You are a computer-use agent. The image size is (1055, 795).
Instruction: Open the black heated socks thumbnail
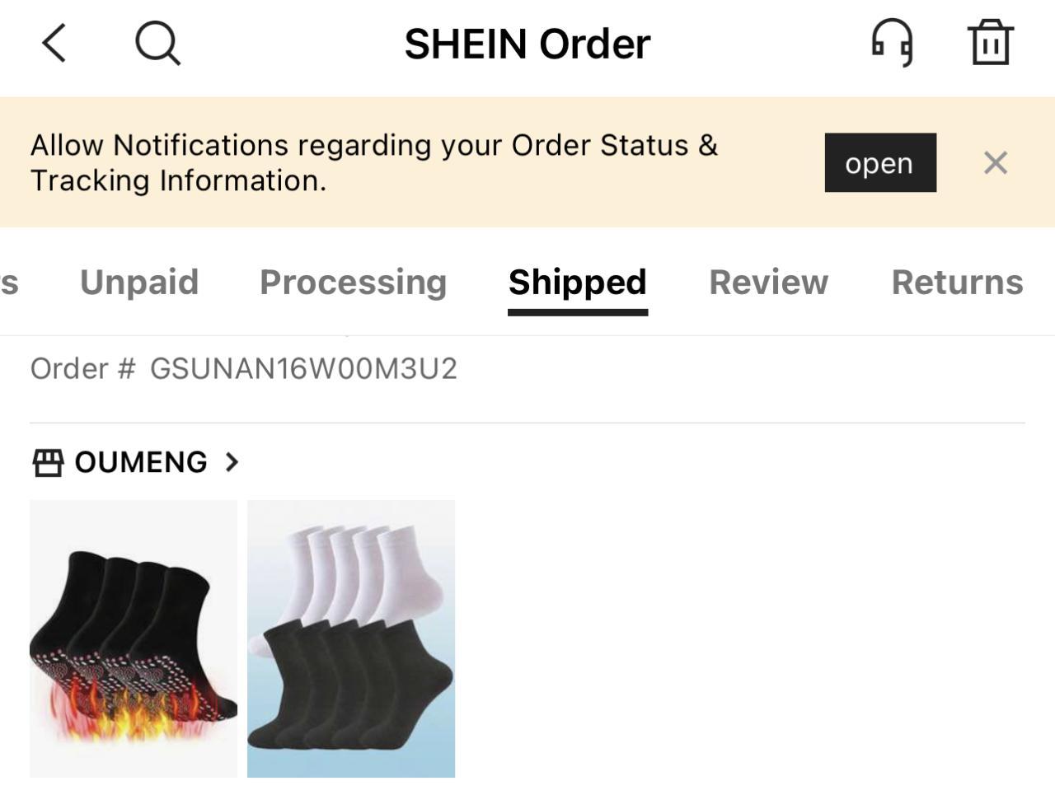click(134, 638)
